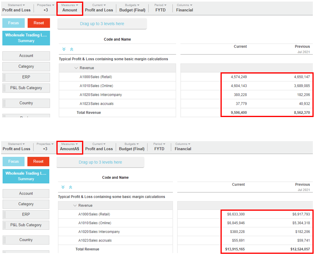Click drag handle on ERP in upper report
This screenshot has height=255, width=316.
tap(5, 77)
